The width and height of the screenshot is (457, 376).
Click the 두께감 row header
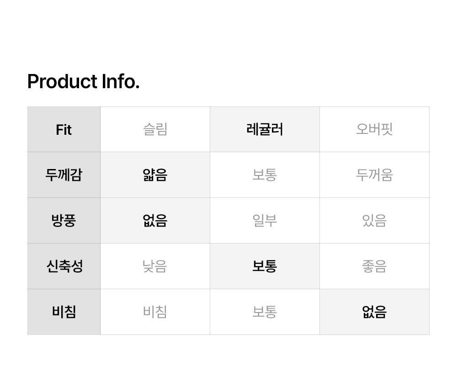tap(64, 175)
